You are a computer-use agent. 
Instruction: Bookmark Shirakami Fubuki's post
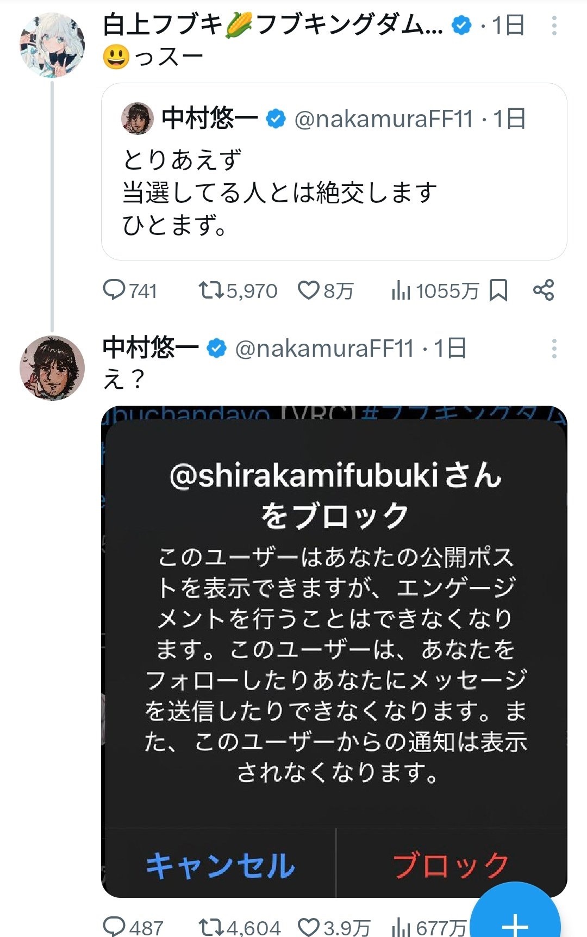(x=498, y=290)
